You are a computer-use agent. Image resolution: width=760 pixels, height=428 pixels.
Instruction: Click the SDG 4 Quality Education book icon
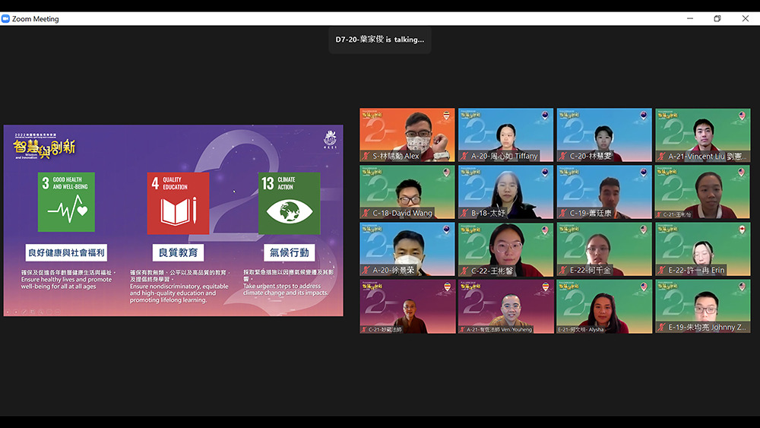coord(178,211)
